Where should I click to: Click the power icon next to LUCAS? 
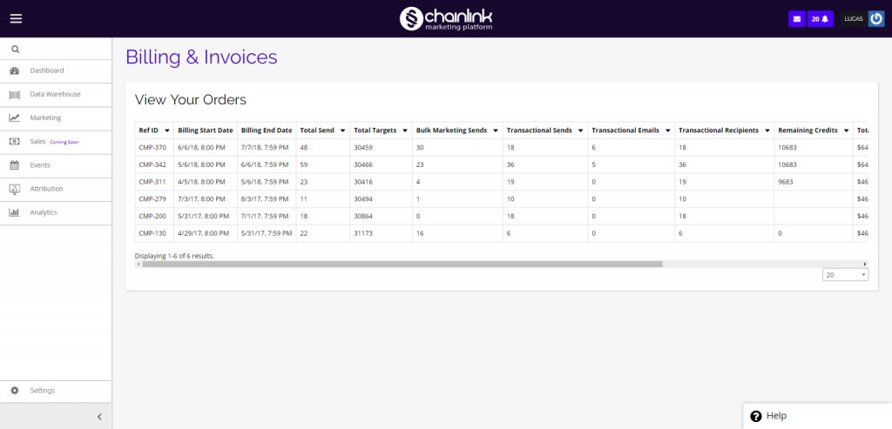coord(876,19)
